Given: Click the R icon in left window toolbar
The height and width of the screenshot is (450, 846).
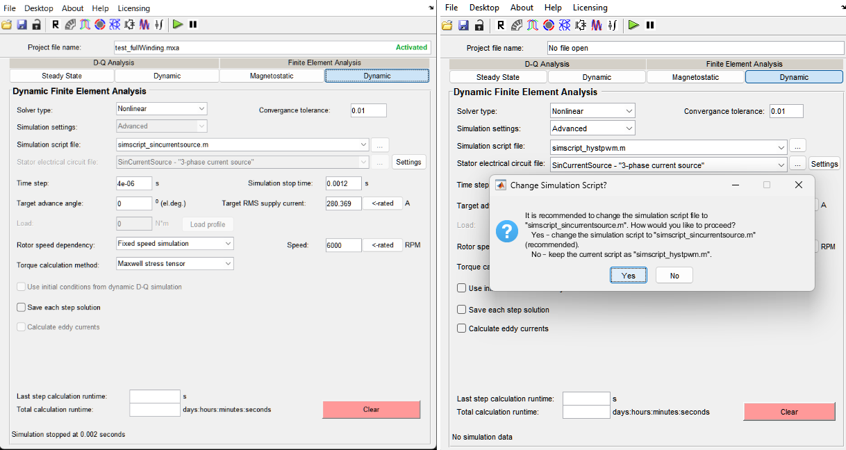Looking at the screenshot, I should point(56,24).
